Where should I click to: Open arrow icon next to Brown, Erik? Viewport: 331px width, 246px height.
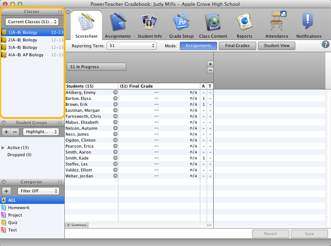tap(115, 104)
